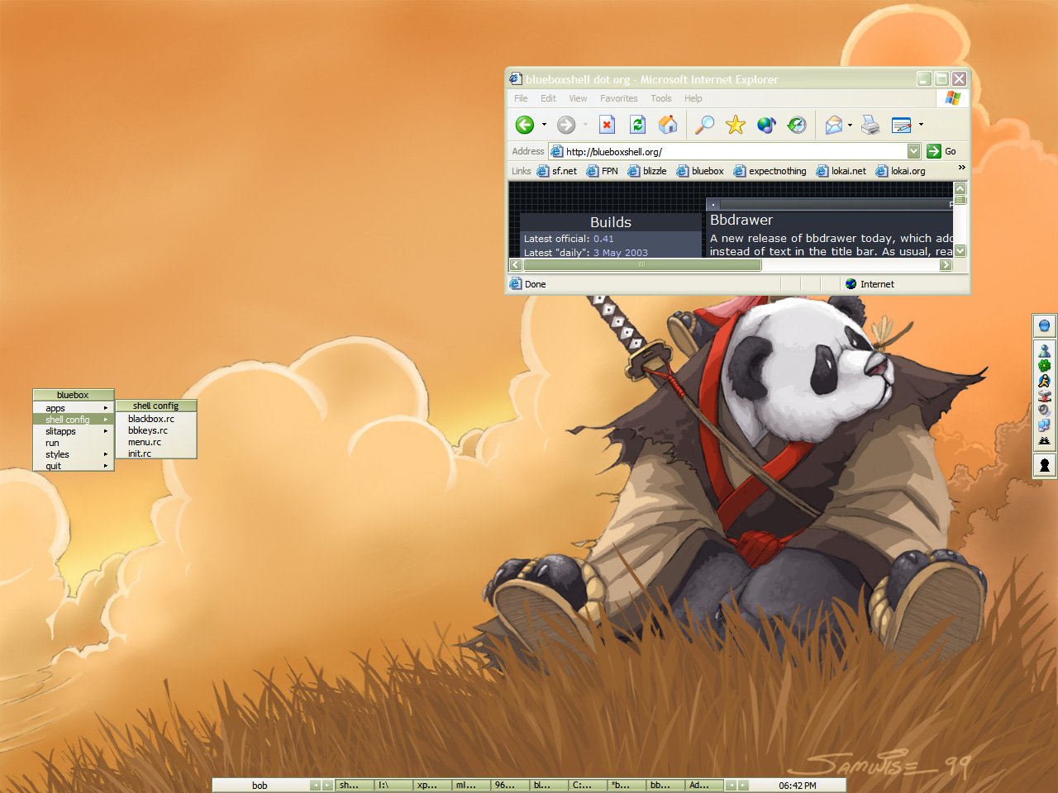Open the green ICQ flower tray icon

pos(1044,365)
